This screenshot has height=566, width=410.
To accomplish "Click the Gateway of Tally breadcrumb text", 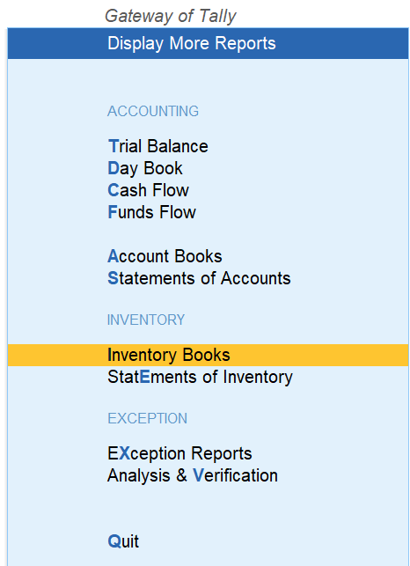I will [171, 16].
